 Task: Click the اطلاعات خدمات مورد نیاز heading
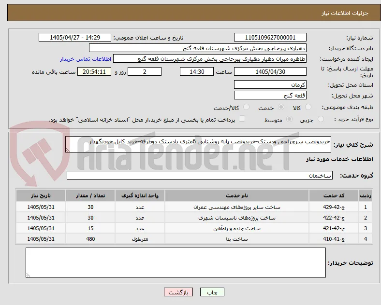coord(339,159)
